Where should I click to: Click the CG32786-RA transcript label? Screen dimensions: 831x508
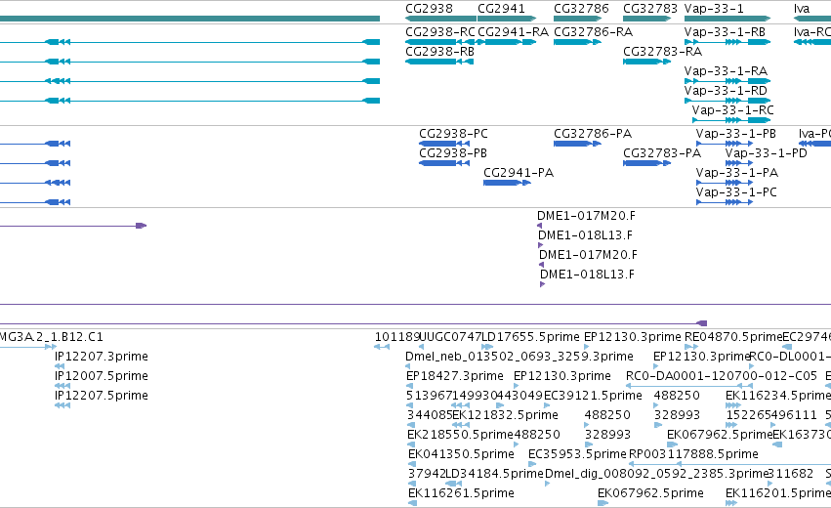point(593,32)
